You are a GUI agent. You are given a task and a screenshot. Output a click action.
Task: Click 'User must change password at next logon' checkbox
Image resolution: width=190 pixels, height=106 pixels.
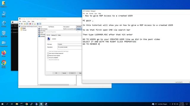click(48, 51)
